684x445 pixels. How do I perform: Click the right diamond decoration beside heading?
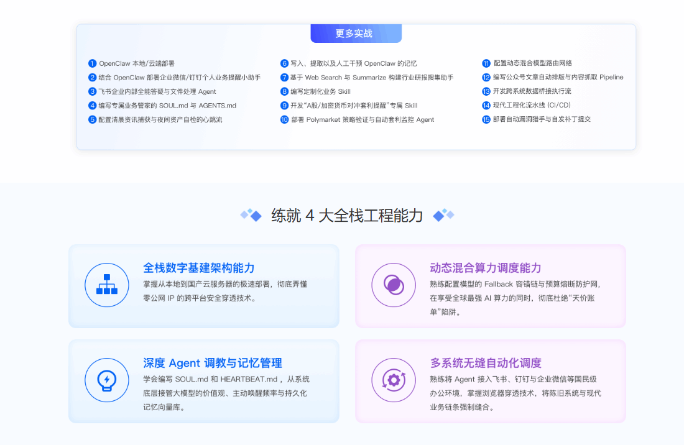443,215
